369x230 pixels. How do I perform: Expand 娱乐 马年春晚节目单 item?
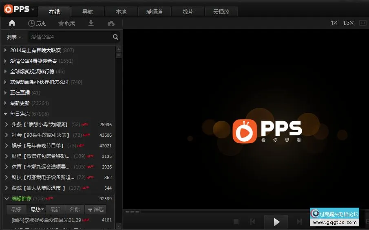coord(7,145)
